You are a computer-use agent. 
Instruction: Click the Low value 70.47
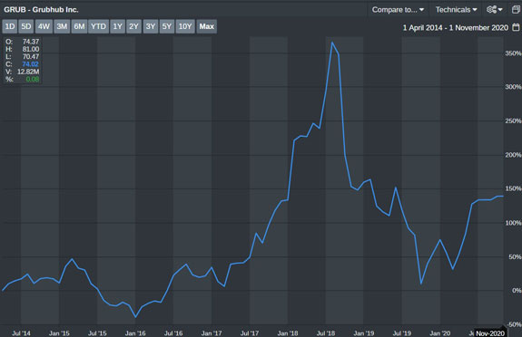pyautogui.click(x=31, y=56)
